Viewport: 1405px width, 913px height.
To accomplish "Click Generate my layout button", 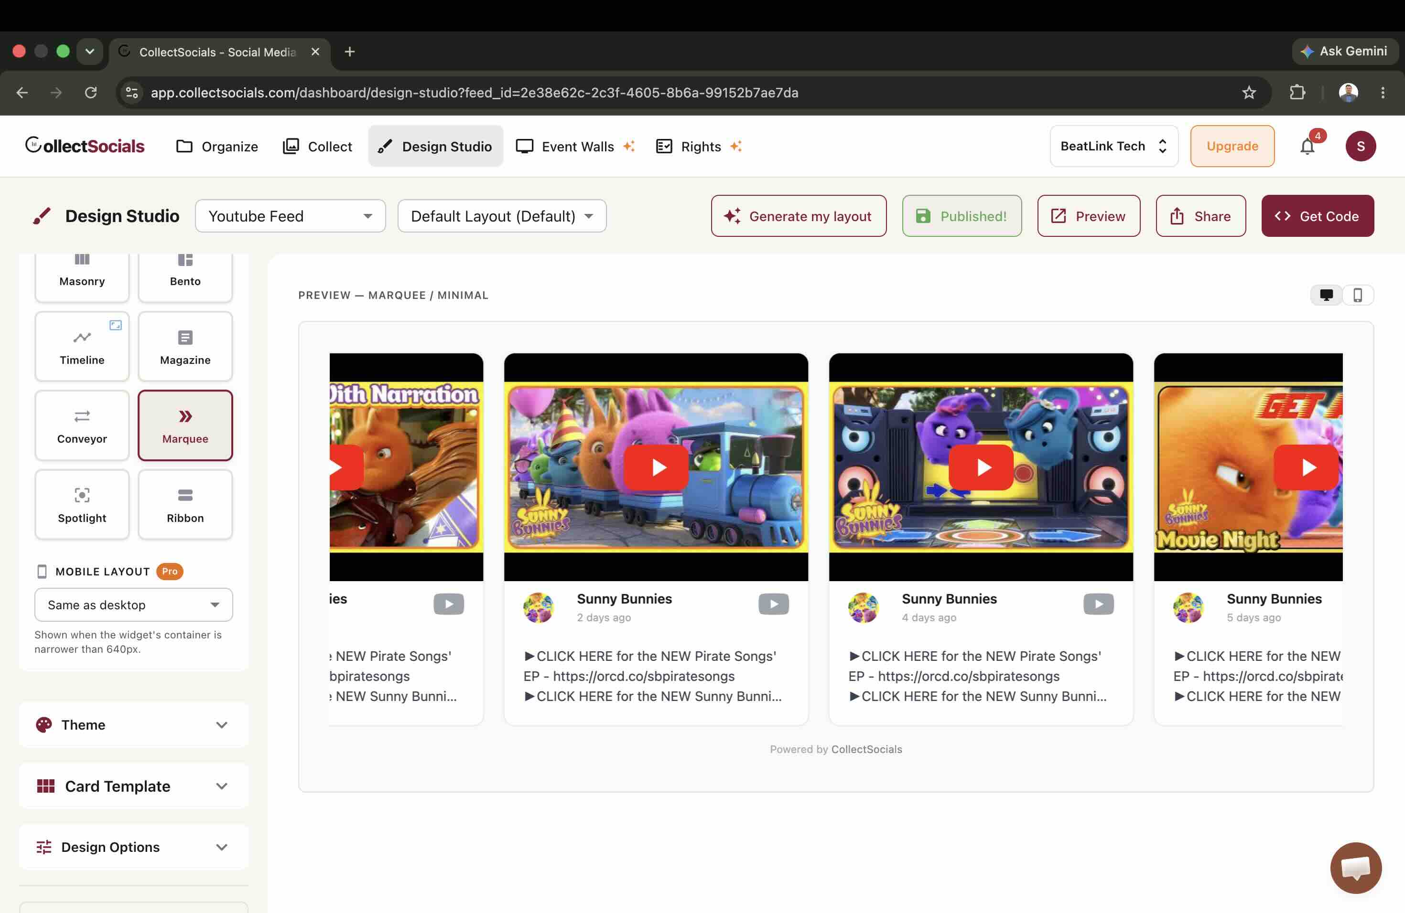I will coord(798,216).
